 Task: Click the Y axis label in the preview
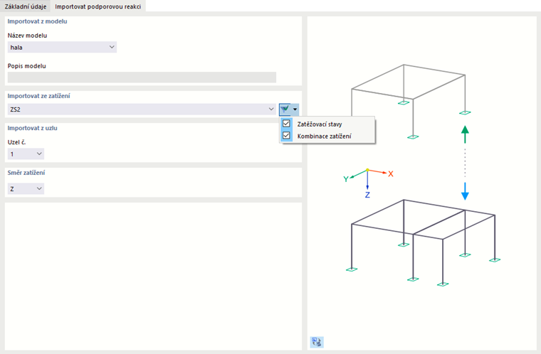346,179
